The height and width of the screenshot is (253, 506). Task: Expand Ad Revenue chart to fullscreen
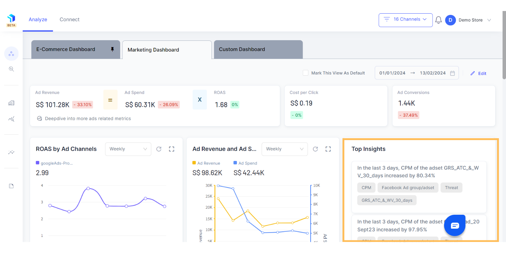click(328, 149)
